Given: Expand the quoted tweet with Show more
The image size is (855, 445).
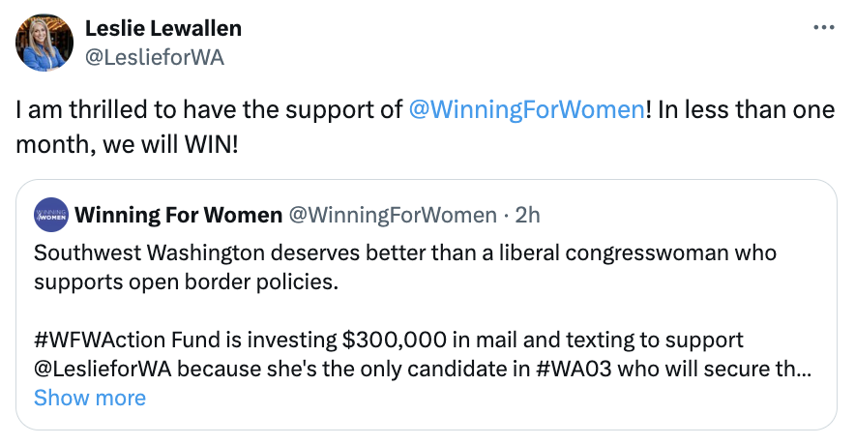Looking at the screenshot, I should click(x=90, y=398).
